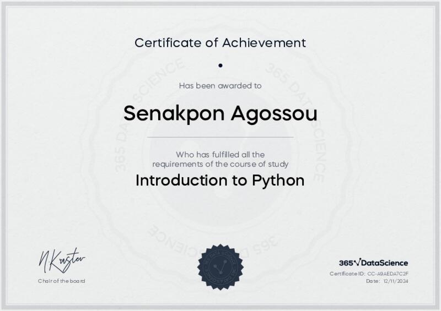Click 'requirements of the course of study' line

pyautogui.click(x=220, y=164)
